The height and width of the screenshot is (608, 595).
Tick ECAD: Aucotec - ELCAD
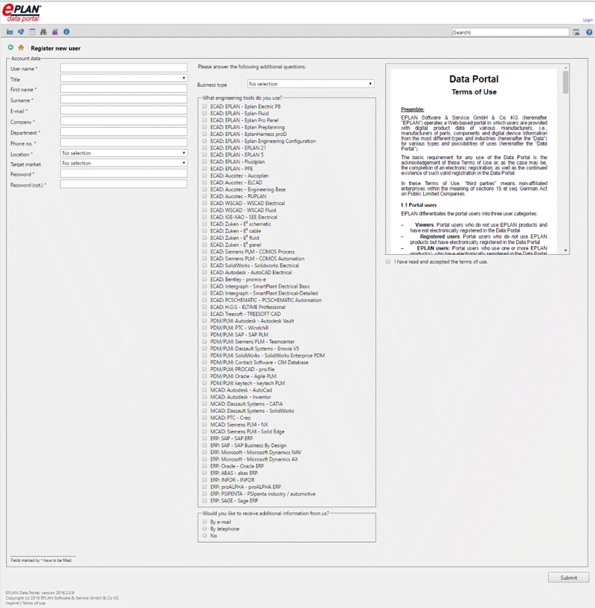pyautogui.click(x=205, y=182)
